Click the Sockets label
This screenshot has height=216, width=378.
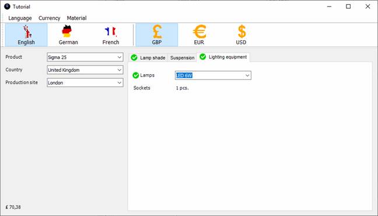coord(142,88)
